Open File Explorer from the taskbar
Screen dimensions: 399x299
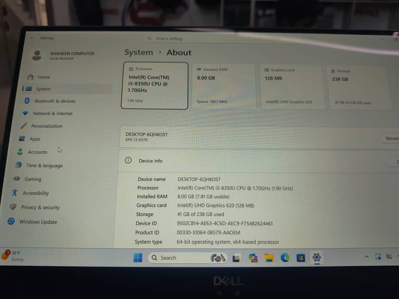tap(269, 258)
